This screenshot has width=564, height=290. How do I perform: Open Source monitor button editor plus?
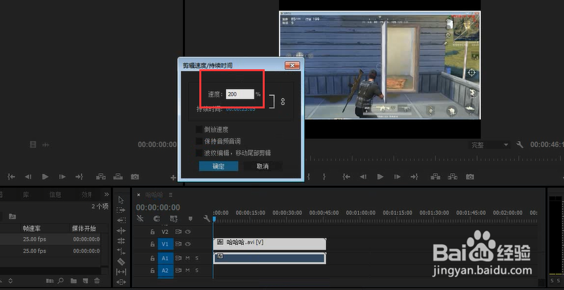pos(173,178)
